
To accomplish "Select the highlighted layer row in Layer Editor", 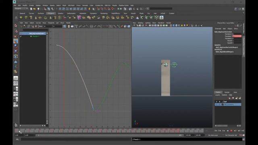I will tap(228, 104).
